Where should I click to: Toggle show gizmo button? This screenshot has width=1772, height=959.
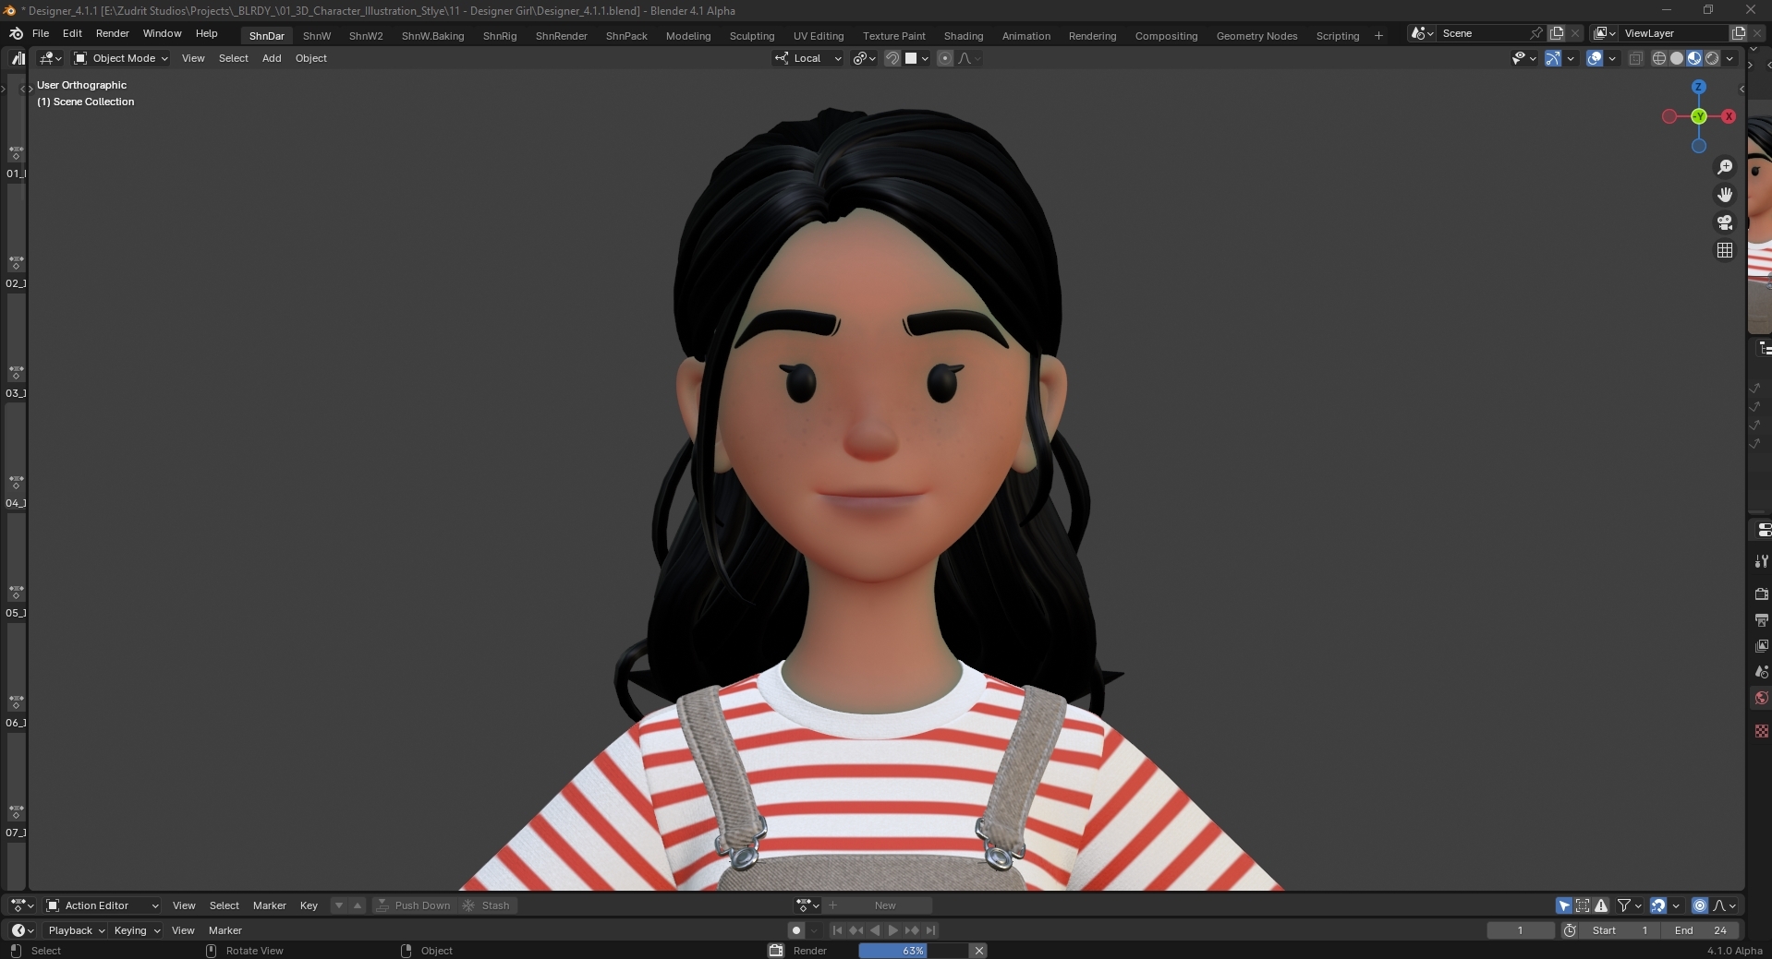(1553, 58)
